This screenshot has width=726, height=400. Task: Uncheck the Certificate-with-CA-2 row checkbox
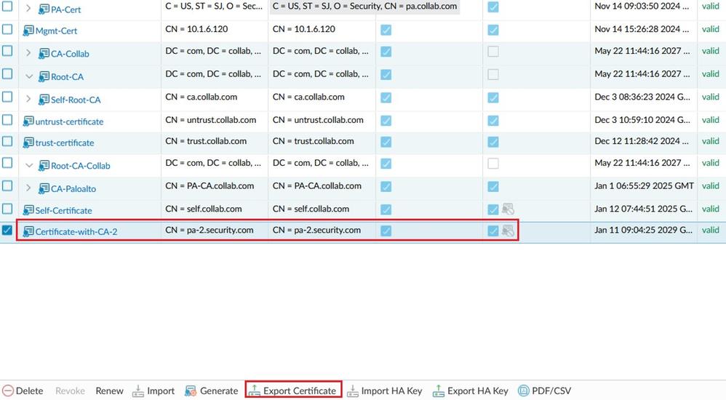[7, 230]
